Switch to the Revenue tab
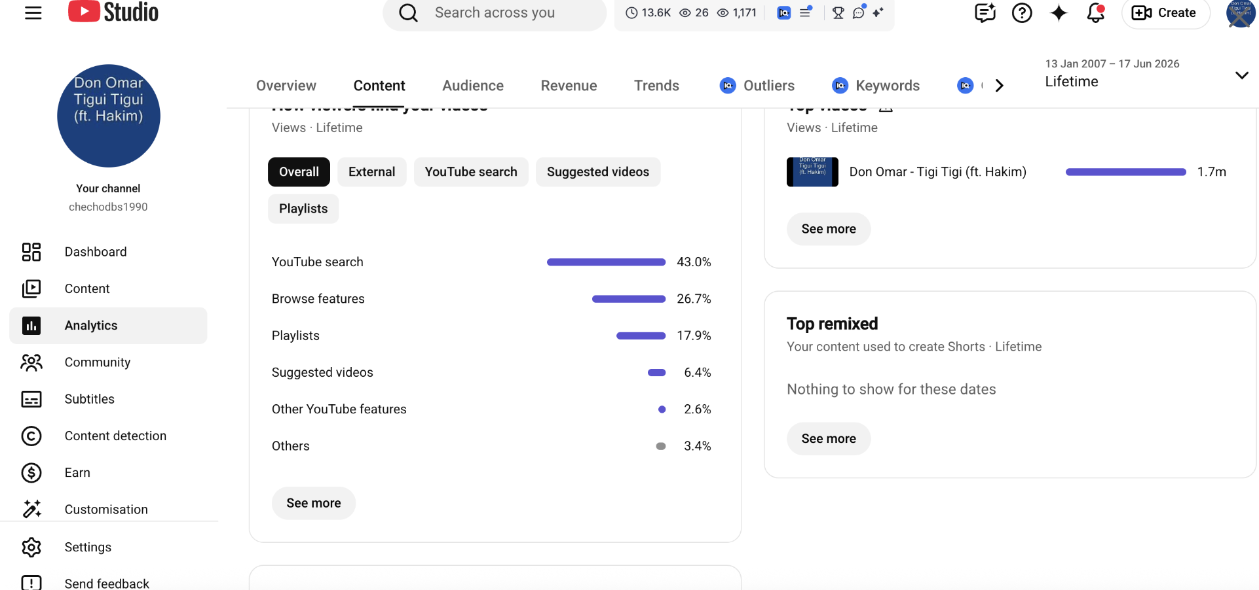Viewport: 1259px width, 590px height. coord(569,86)
